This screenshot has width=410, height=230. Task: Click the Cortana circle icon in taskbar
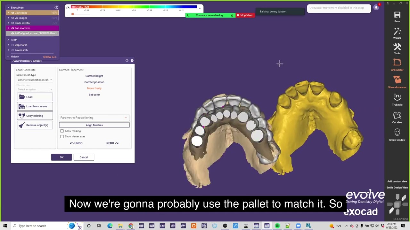pos(89,226)
